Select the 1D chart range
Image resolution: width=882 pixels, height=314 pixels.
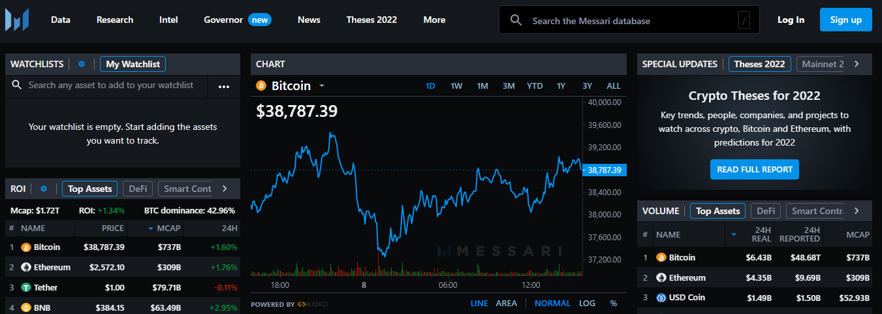[430, 86]
